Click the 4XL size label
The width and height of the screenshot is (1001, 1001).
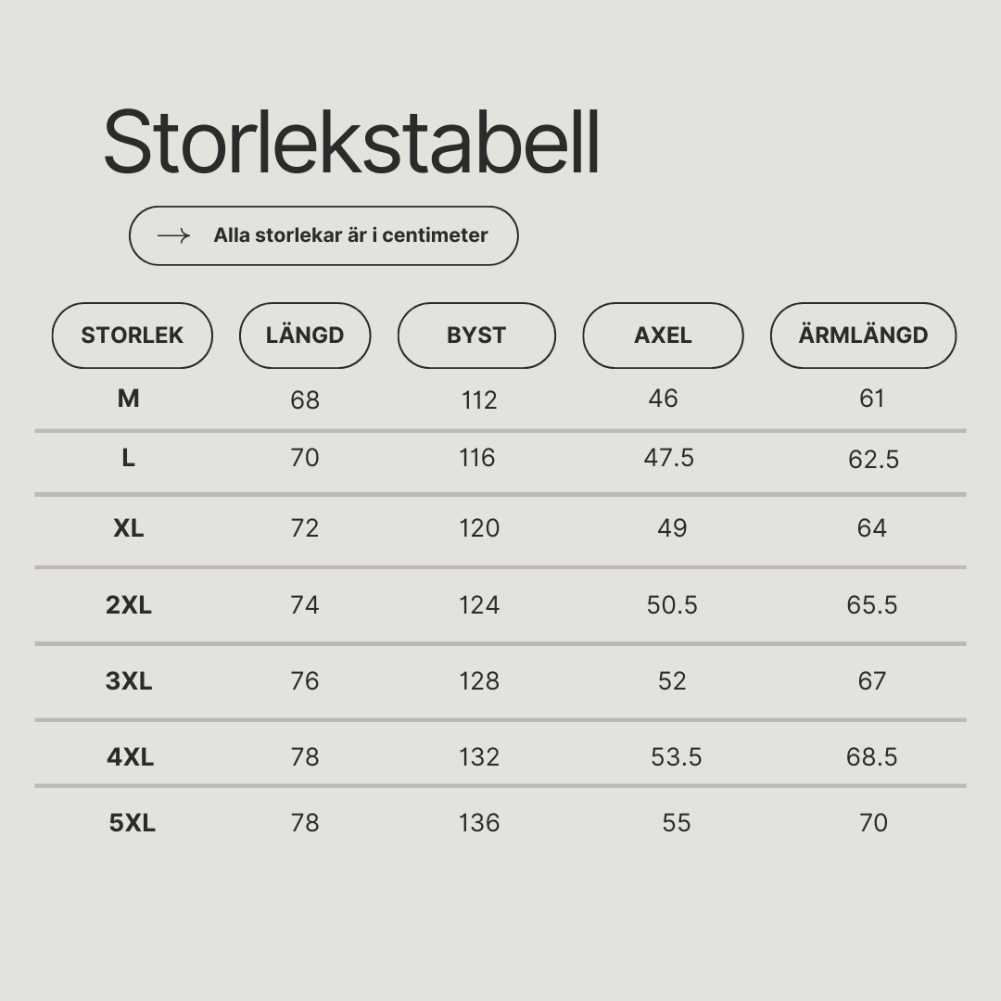click(131, 756)
